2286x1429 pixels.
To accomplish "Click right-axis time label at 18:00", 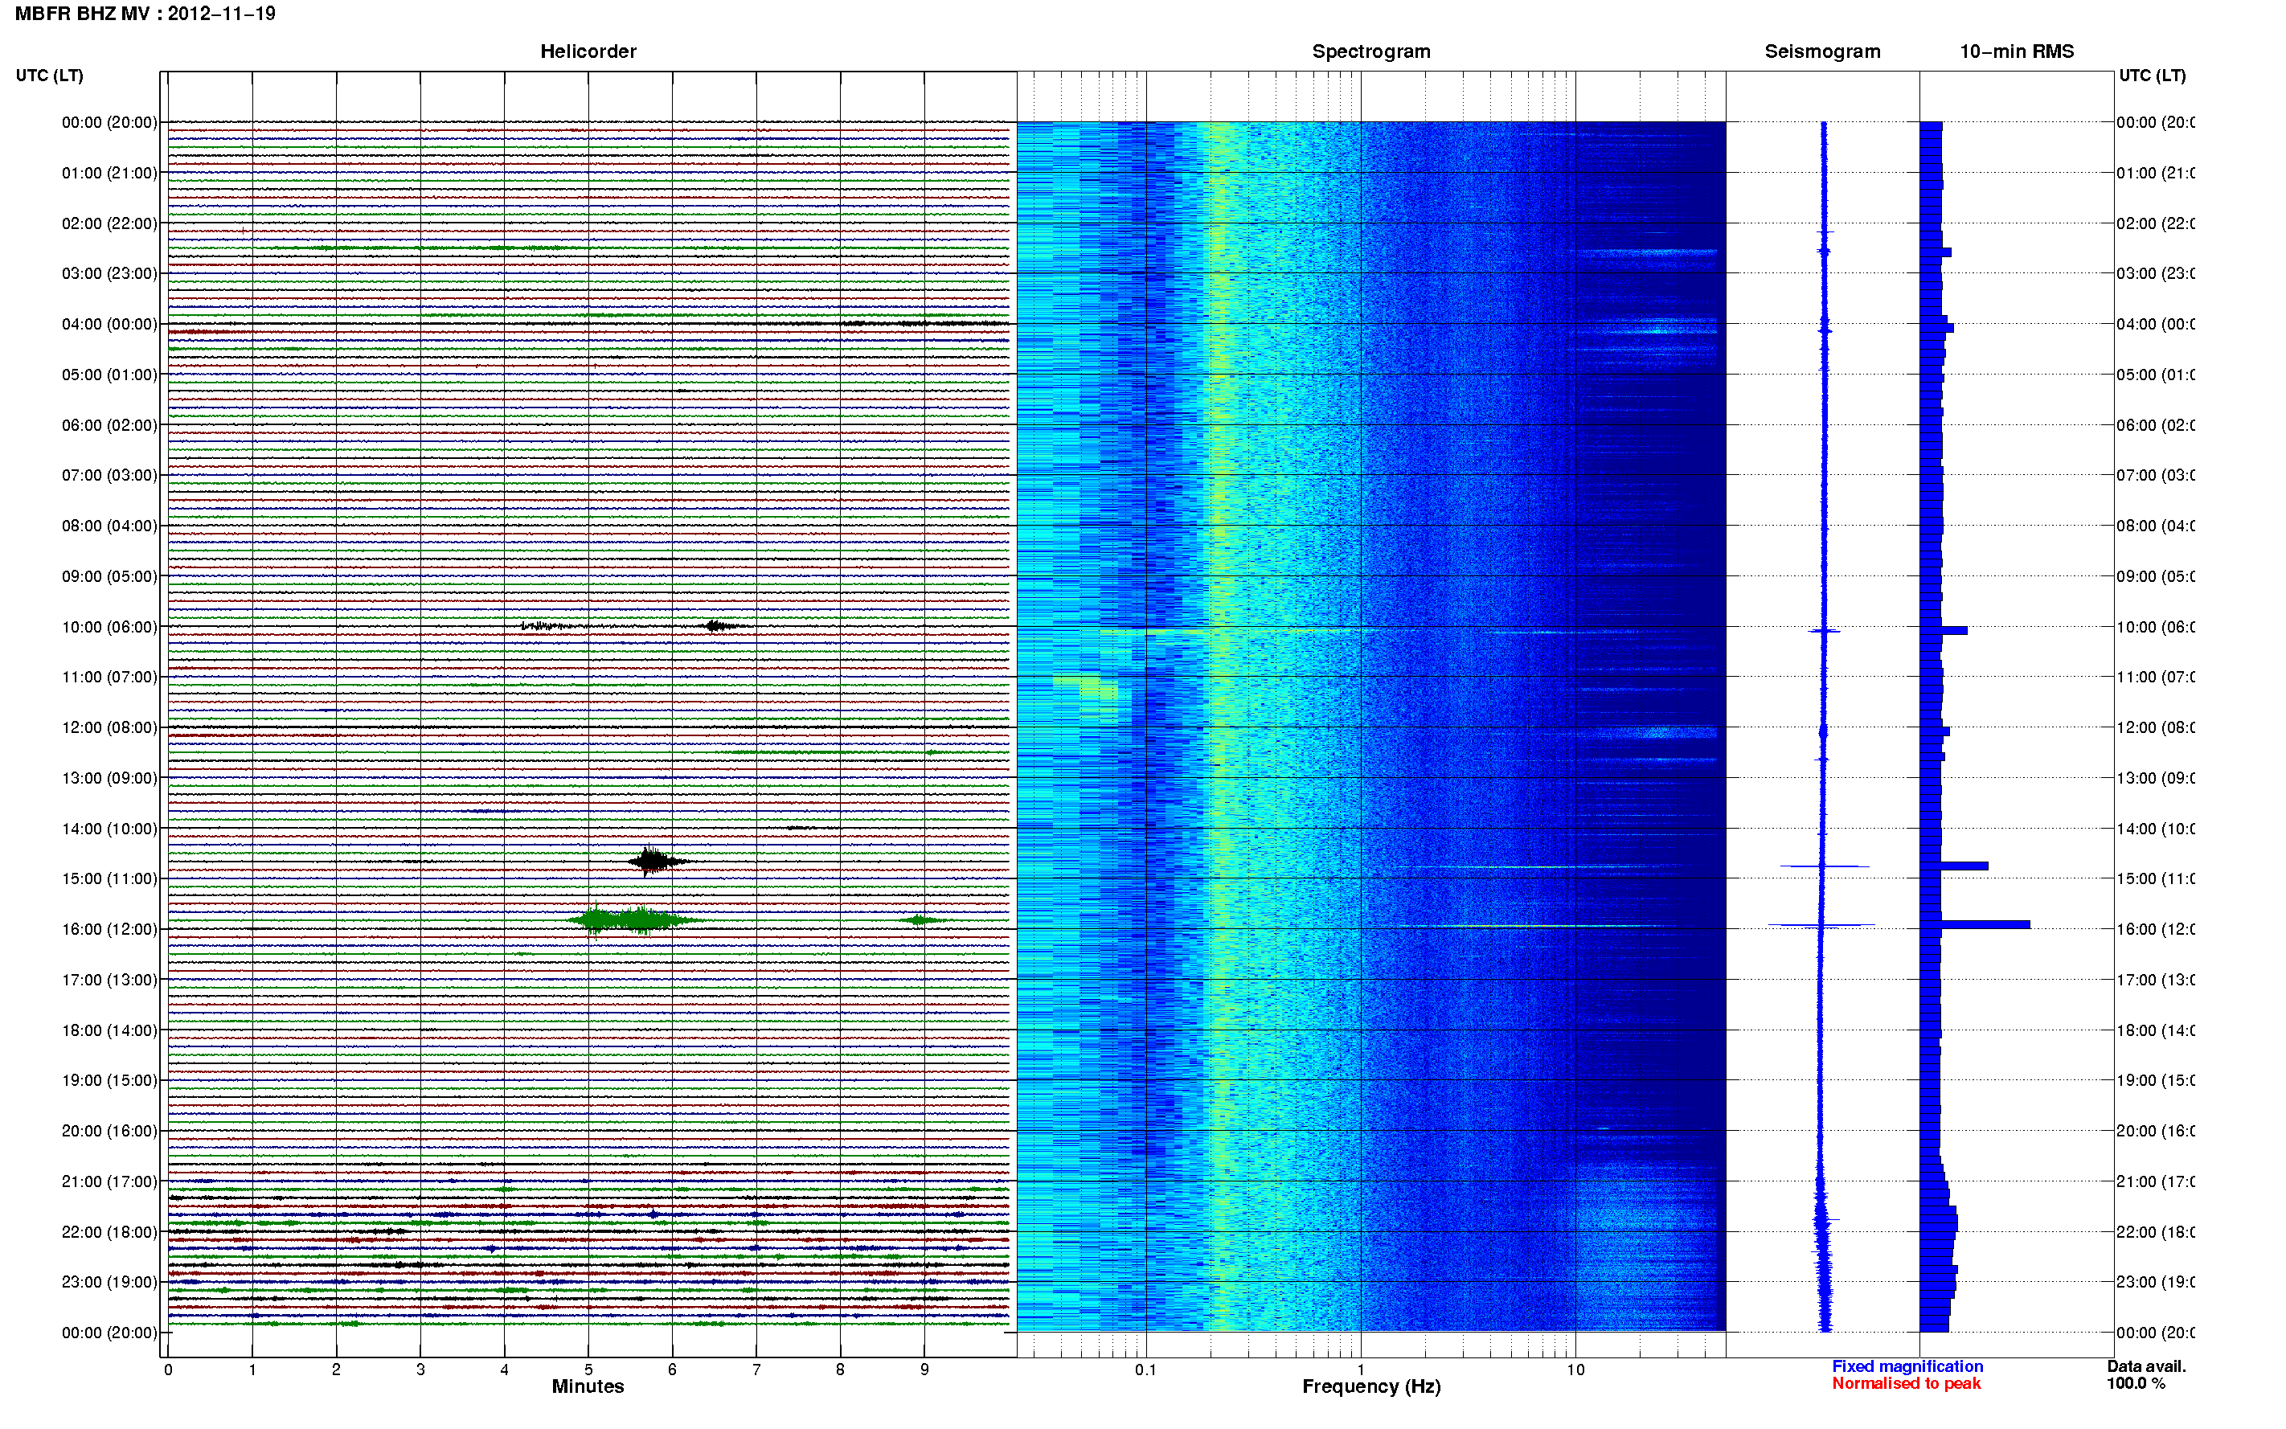I will (x=2156, y=1031).
